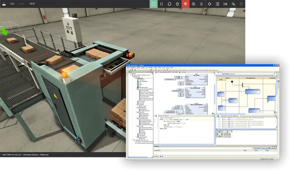Open the FILE menu in Factory I/O
This screenshot has width=292, height=173.
[12, 4]
